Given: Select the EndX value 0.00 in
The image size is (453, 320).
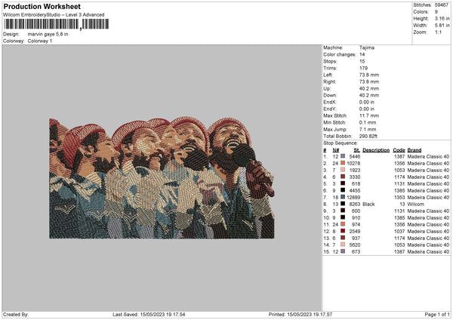Looking at the screenshot, I should pos(367,102).
